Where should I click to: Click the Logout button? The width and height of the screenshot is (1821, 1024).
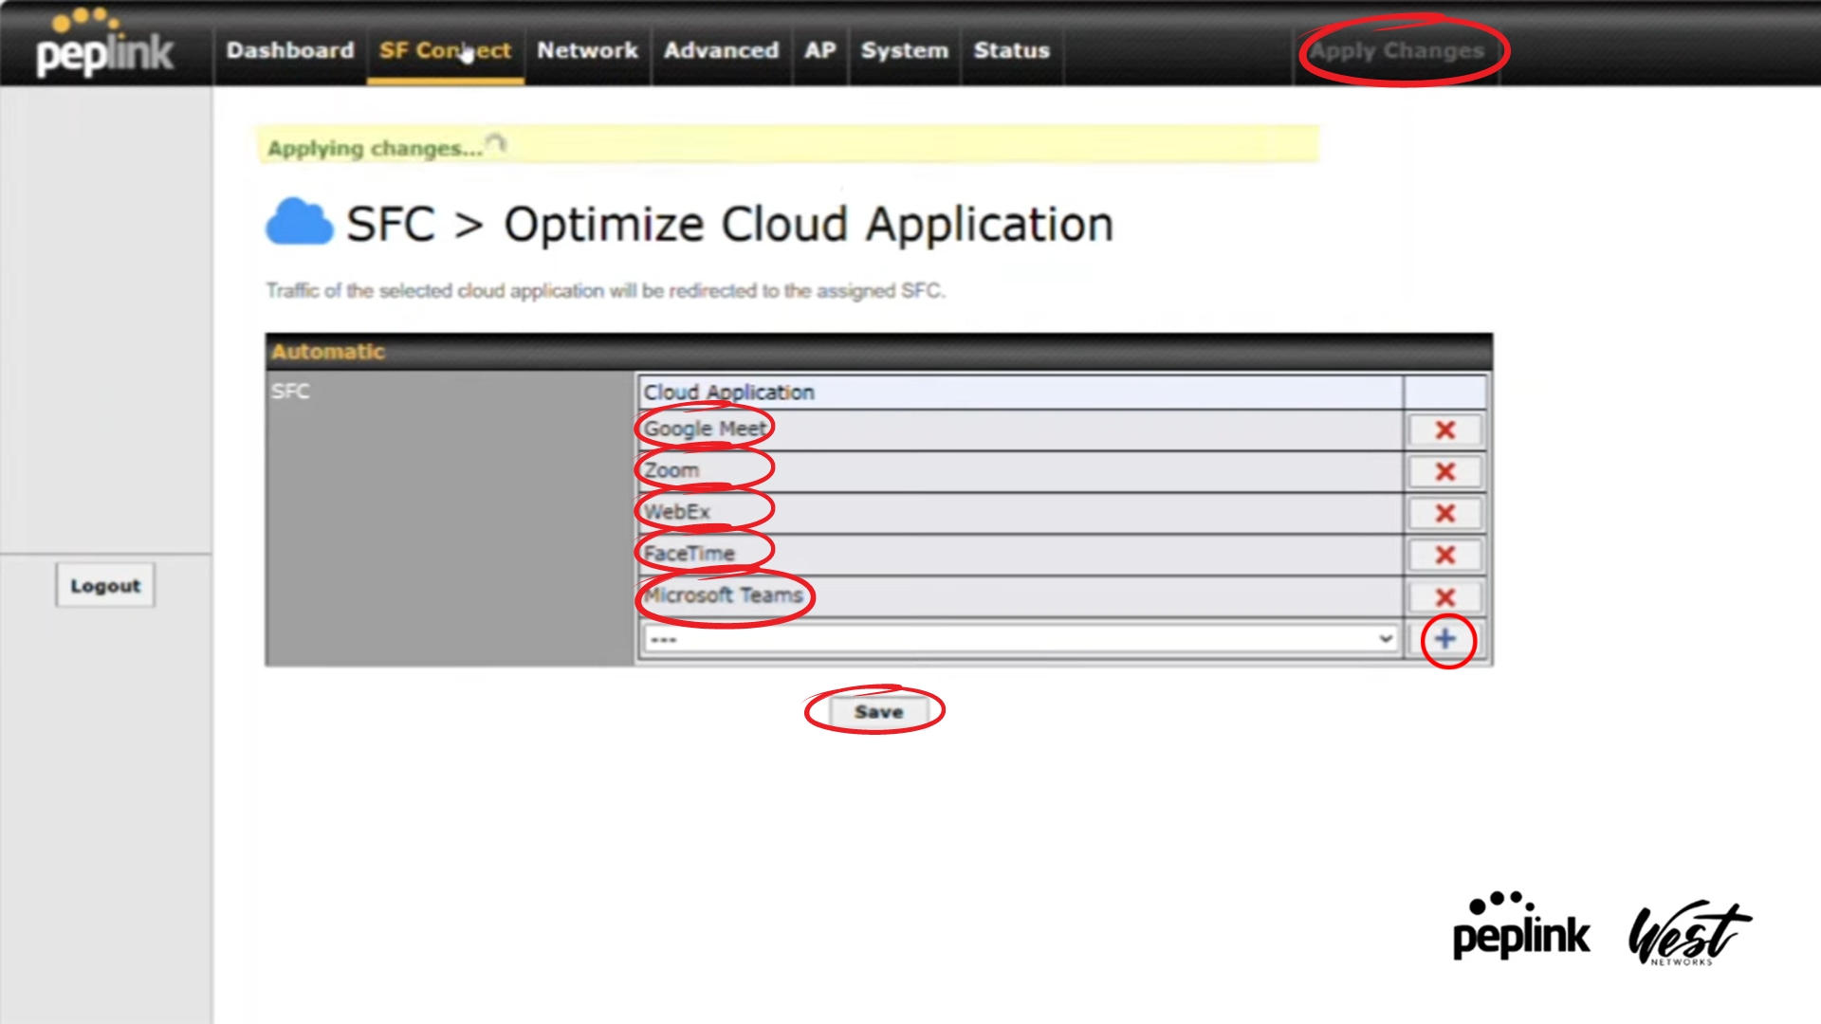point(105,586)
